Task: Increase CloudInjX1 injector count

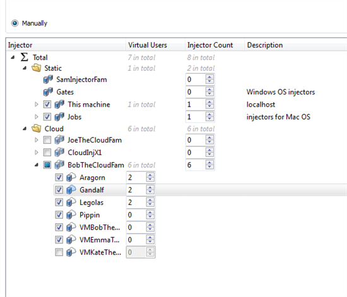Action: tap(209, 149)
